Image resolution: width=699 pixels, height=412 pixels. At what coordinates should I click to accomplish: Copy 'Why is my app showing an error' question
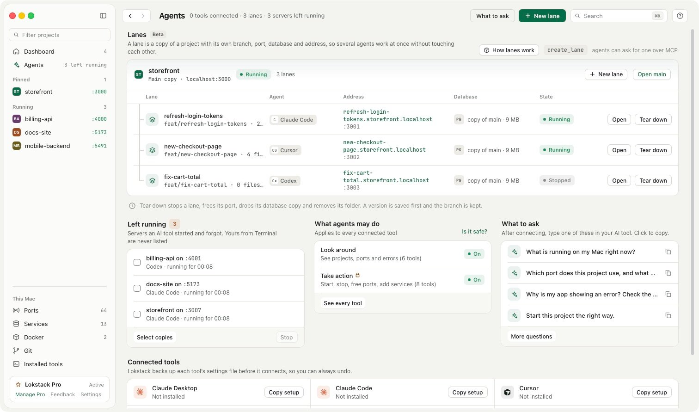(668, 294)
